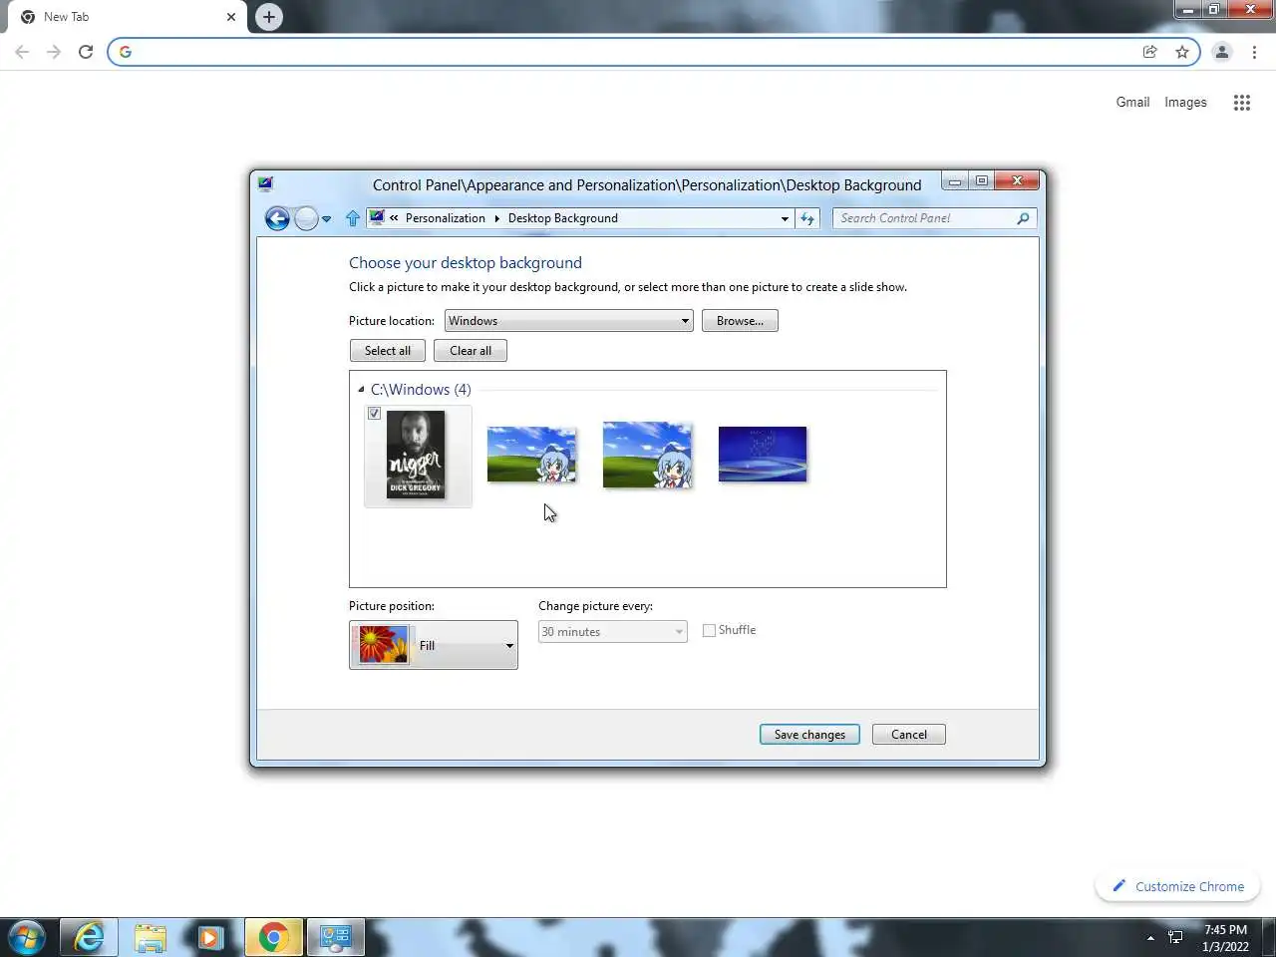1276x957 pixels.
Task: Click Chrome back arrow
Action: click(x=22, y=52)
